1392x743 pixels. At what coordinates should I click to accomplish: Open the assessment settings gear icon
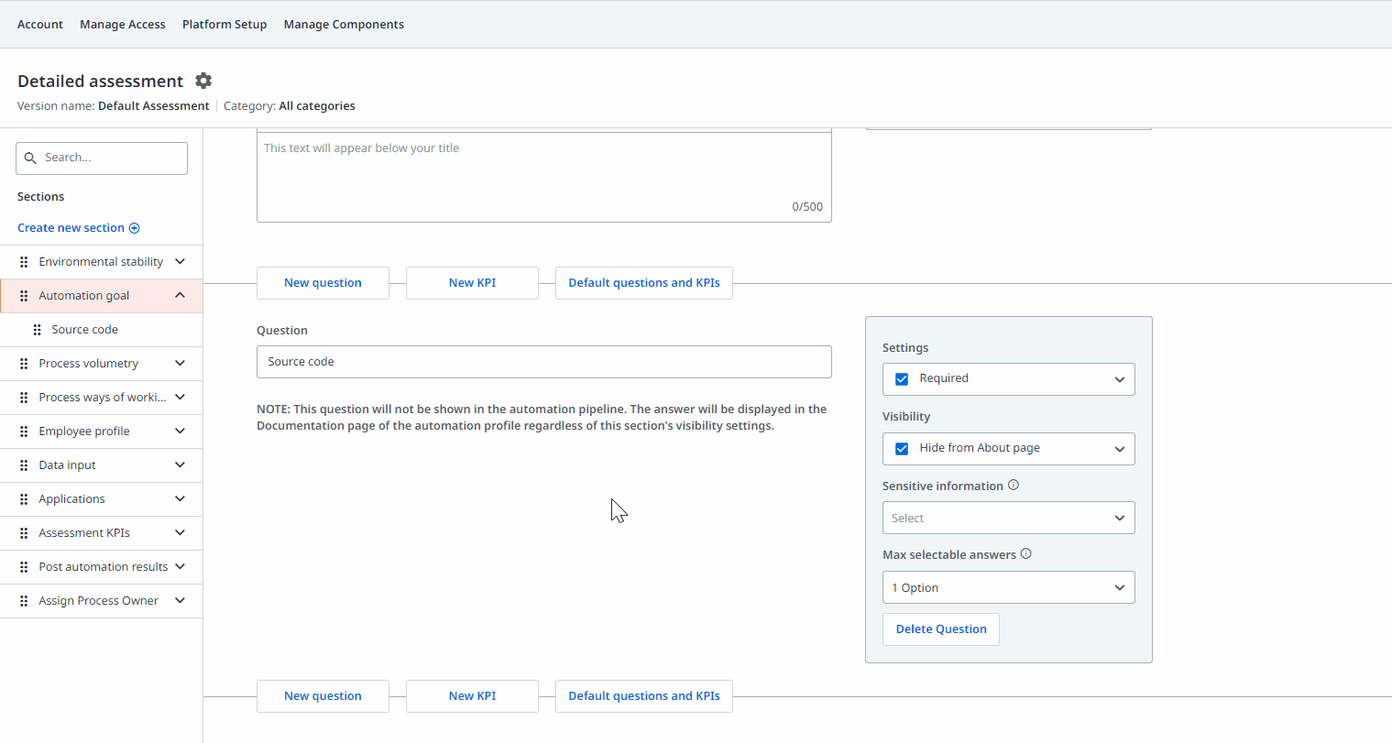click(x=203, y=81)
